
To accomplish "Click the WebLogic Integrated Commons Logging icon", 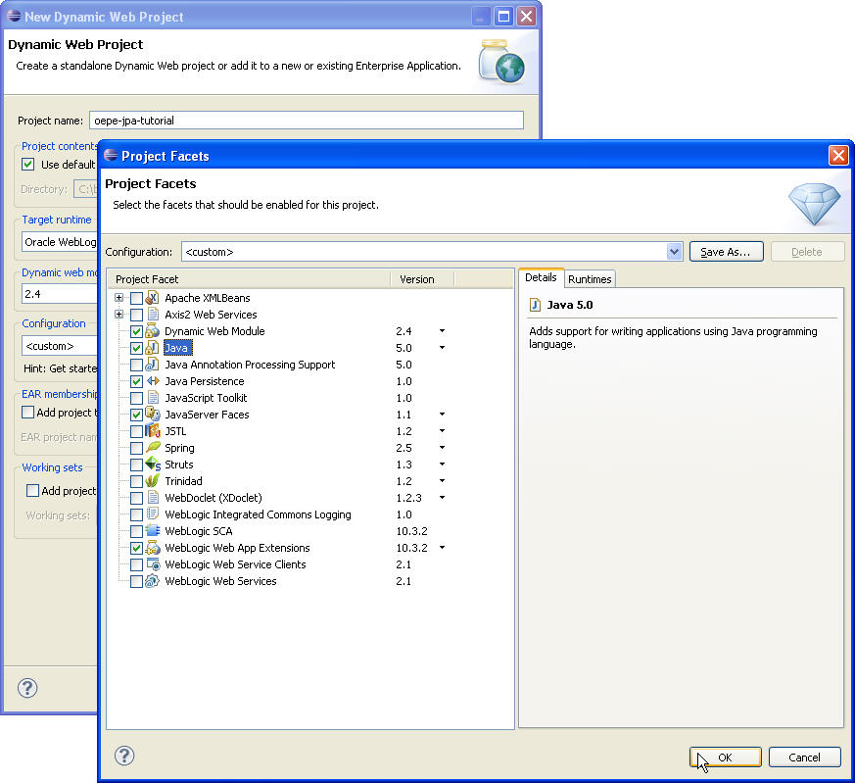I will click(153, 514).
